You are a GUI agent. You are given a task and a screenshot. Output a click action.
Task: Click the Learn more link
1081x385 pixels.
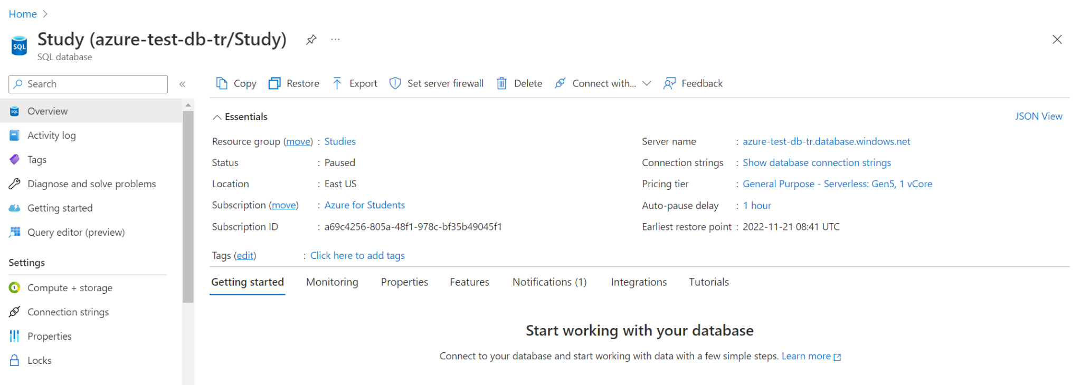tap(806, 356)
